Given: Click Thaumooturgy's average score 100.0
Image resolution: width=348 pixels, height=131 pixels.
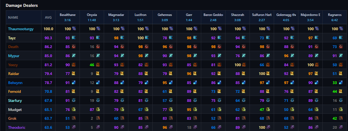Looking at the screenshot, I should point(48,29).
